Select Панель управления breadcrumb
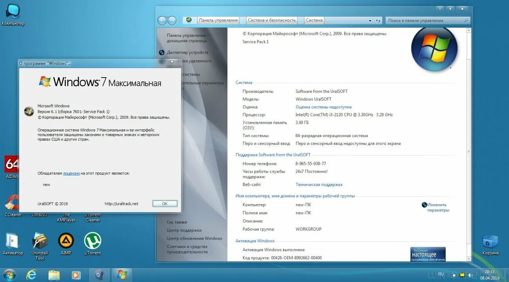 tap(218, 20)
